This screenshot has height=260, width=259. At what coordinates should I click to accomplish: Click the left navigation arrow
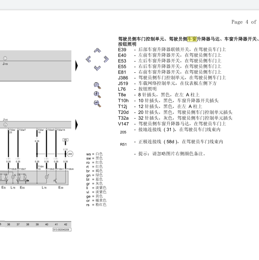click(88, 59)
